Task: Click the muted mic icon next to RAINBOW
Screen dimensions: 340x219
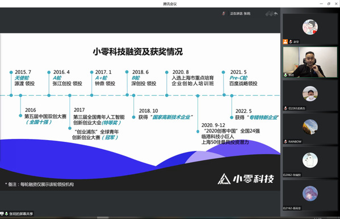Action: (x=286, y=142)
